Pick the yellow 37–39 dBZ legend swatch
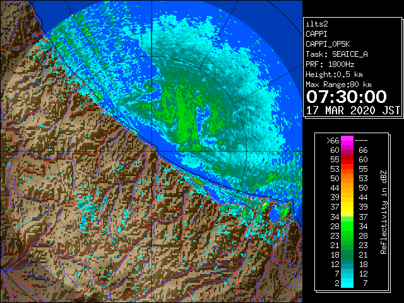Screen dimensions: 404x303 tap(347, 207)
